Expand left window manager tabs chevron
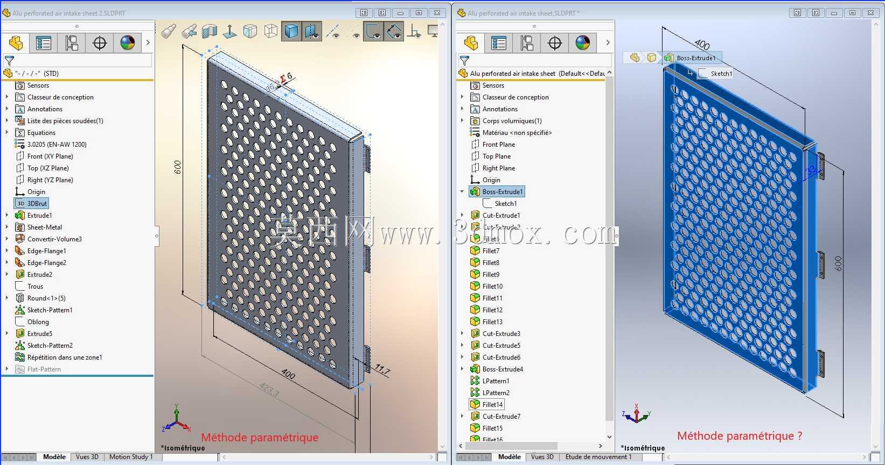The image size is (885, 465). [x=148, y=43]
